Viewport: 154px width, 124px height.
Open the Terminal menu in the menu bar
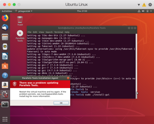(x=59, y=32)
